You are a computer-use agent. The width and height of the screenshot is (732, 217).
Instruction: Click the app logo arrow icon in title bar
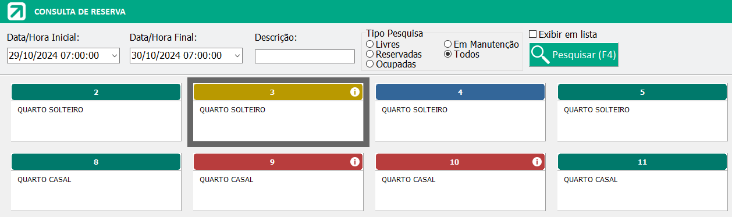point(16,11)
